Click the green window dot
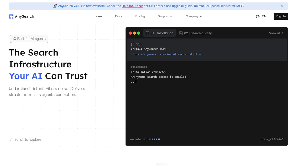Image resolution: width=297 pixels, height=167 pixels. (139, 33)
